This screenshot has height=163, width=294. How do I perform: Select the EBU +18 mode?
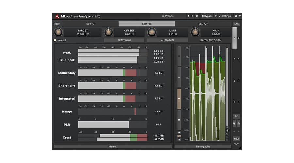[x=147, y=24]
